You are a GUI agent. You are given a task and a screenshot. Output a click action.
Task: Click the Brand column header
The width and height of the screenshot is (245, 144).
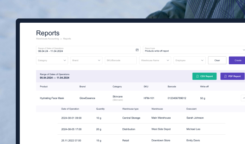pyautogui.click(x=82, y=87)
